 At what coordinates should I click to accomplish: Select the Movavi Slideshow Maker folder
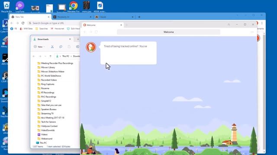[51, 71]
